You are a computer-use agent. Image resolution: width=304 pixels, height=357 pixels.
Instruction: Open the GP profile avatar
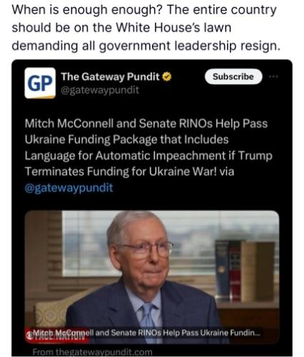pyautogui.click(x=40, y=83)
